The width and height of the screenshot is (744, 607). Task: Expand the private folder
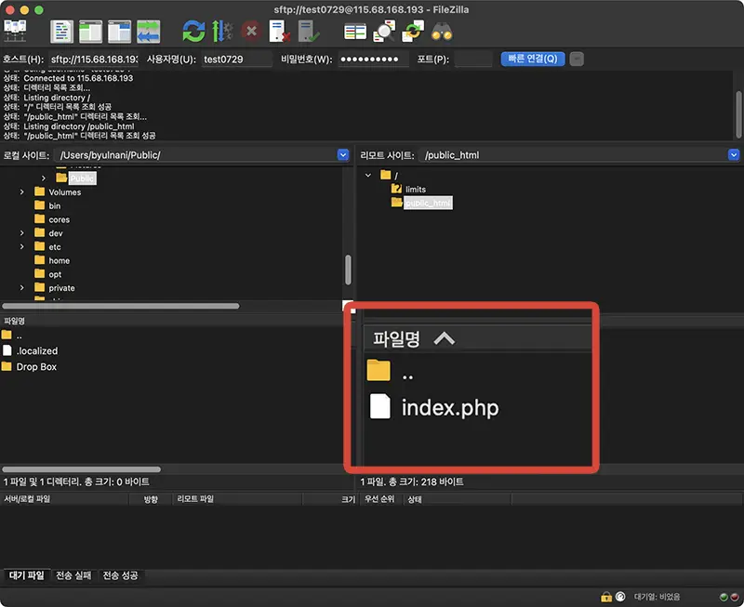[21, 288]
